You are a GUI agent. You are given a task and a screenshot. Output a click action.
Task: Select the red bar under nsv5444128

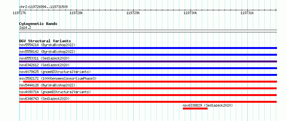[148, 88]
